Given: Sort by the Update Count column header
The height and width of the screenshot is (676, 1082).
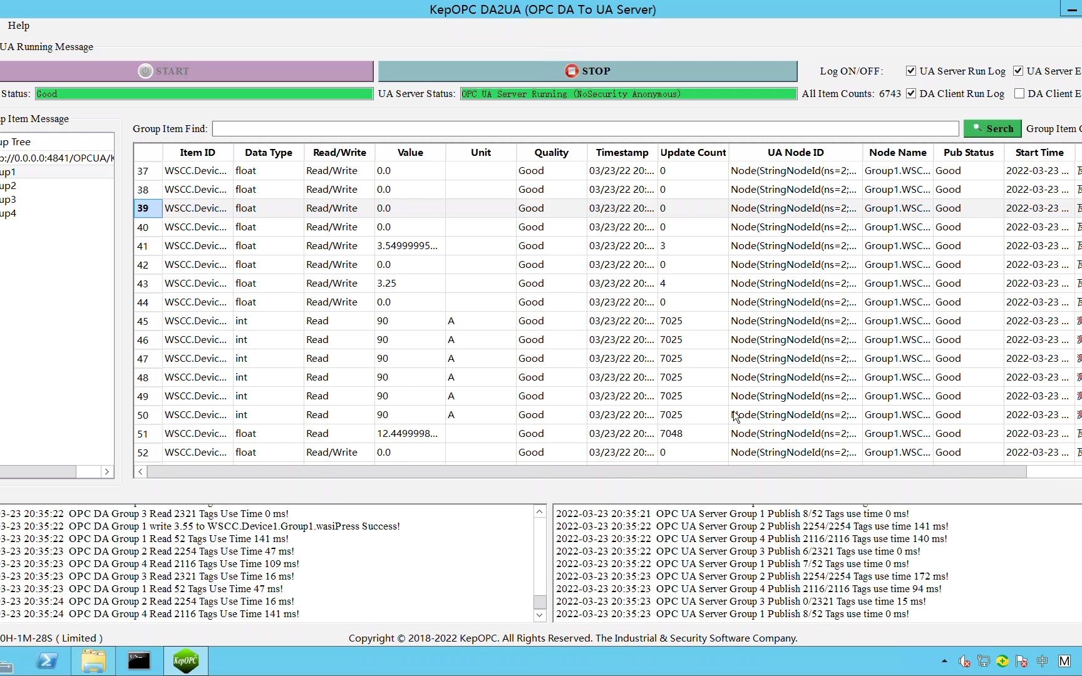Looking at the screenshot, I should coord(693,152).
